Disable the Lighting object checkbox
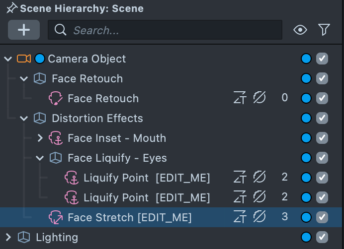The width and height of the screenshot is (344, 249). (x=322, y=237)
